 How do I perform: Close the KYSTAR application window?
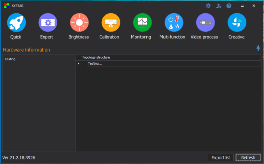(254, 6)
